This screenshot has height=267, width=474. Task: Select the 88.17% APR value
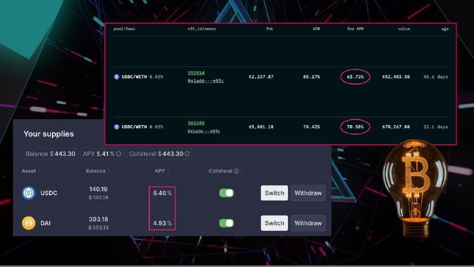pos(312,77)
